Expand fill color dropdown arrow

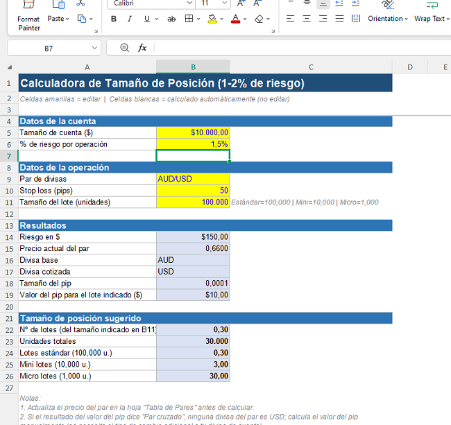point(222,19)
